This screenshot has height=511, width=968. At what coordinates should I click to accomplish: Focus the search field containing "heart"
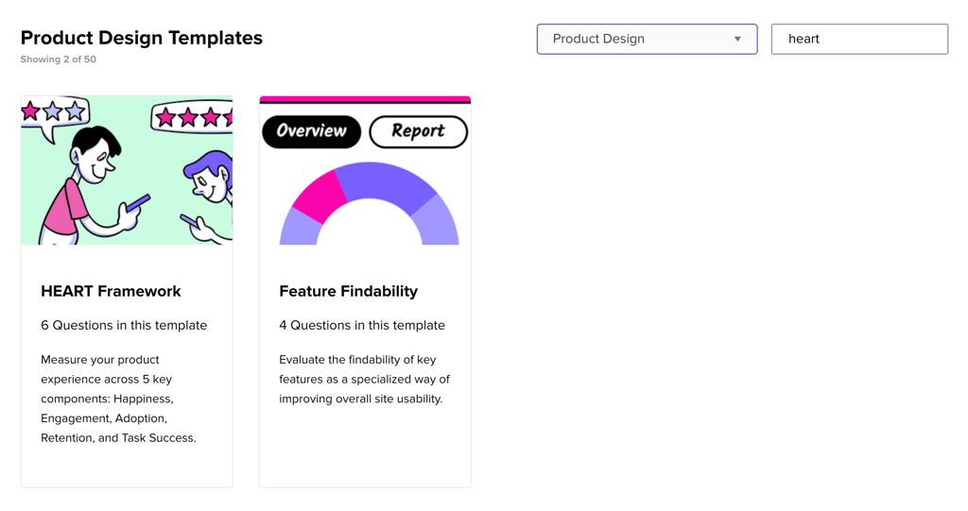coord(859,39)
